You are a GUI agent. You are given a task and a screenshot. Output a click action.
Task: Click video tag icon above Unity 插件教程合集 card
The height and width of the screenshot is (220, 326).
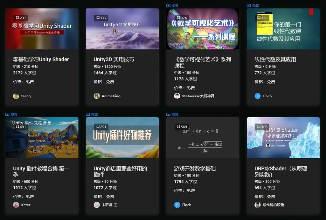[x=8, y=114]
